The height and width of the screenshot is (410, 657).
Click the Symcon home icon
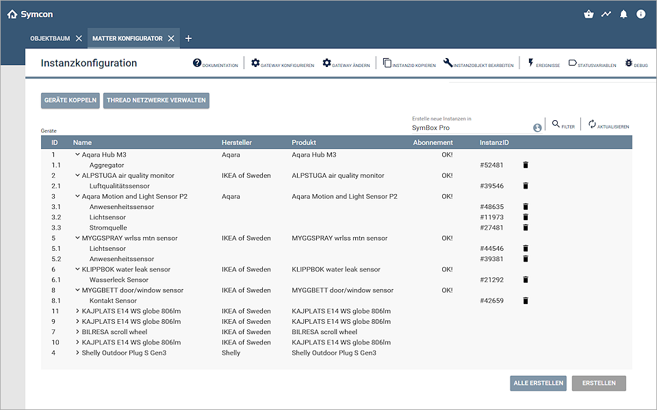click(12, 14)
